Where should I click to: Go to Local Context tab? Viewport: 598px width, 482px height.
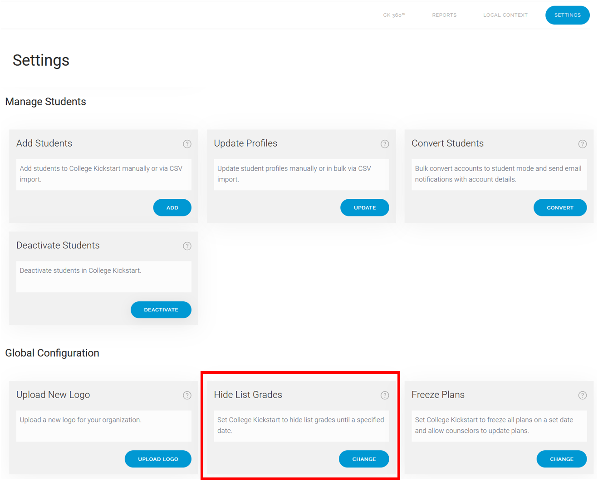click(505, 15)
